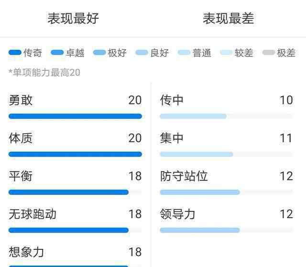Click the 集中 progress bar
Screen dimensions: 306x267
coord(227,154)
